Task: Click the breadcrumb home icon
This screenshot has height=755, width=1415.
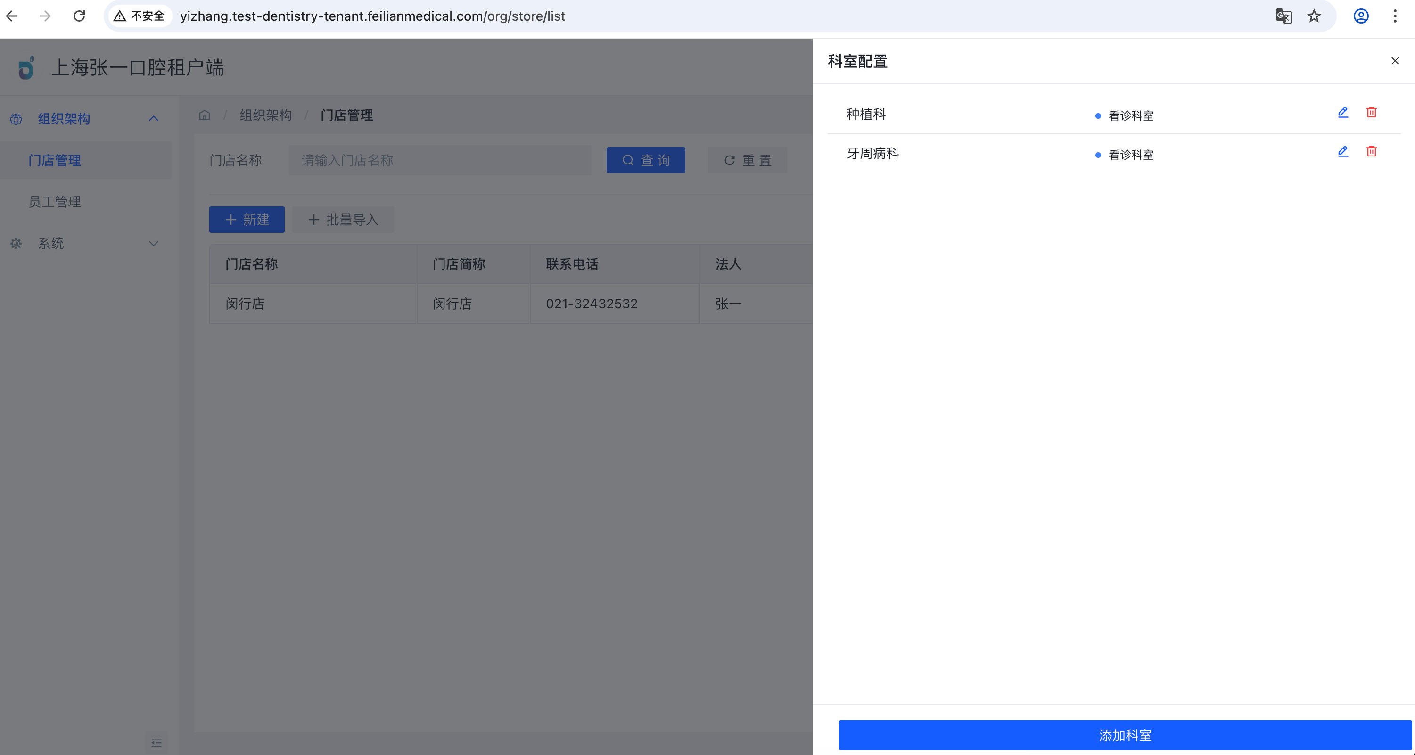Action: coord(205,115)
